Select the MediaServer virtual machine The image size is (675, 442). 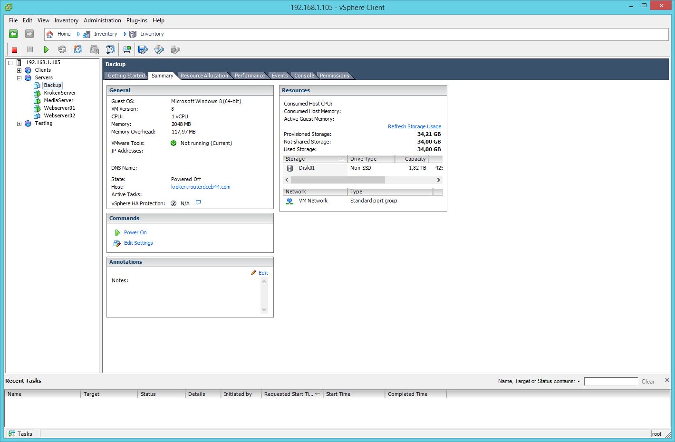pos(58,100)
